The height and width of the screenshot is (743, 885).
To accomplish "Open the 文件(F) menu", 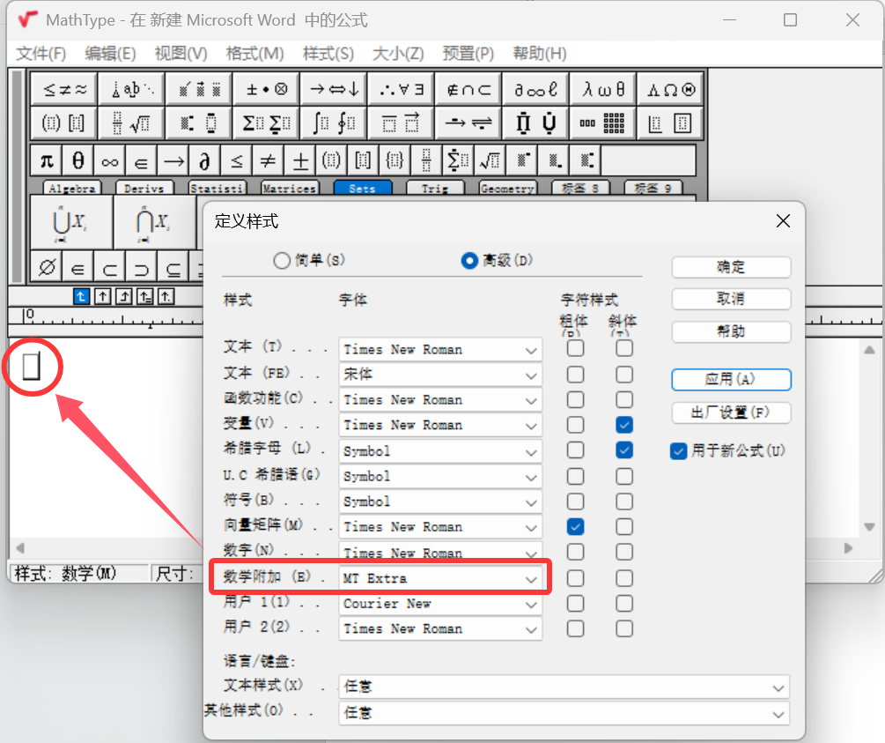I will click(41, 54).
